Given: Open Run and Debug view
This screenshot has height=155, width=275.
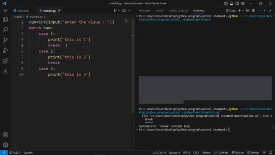Looking at the screenshot, I should pyautogui.click(x=6, y=50).
